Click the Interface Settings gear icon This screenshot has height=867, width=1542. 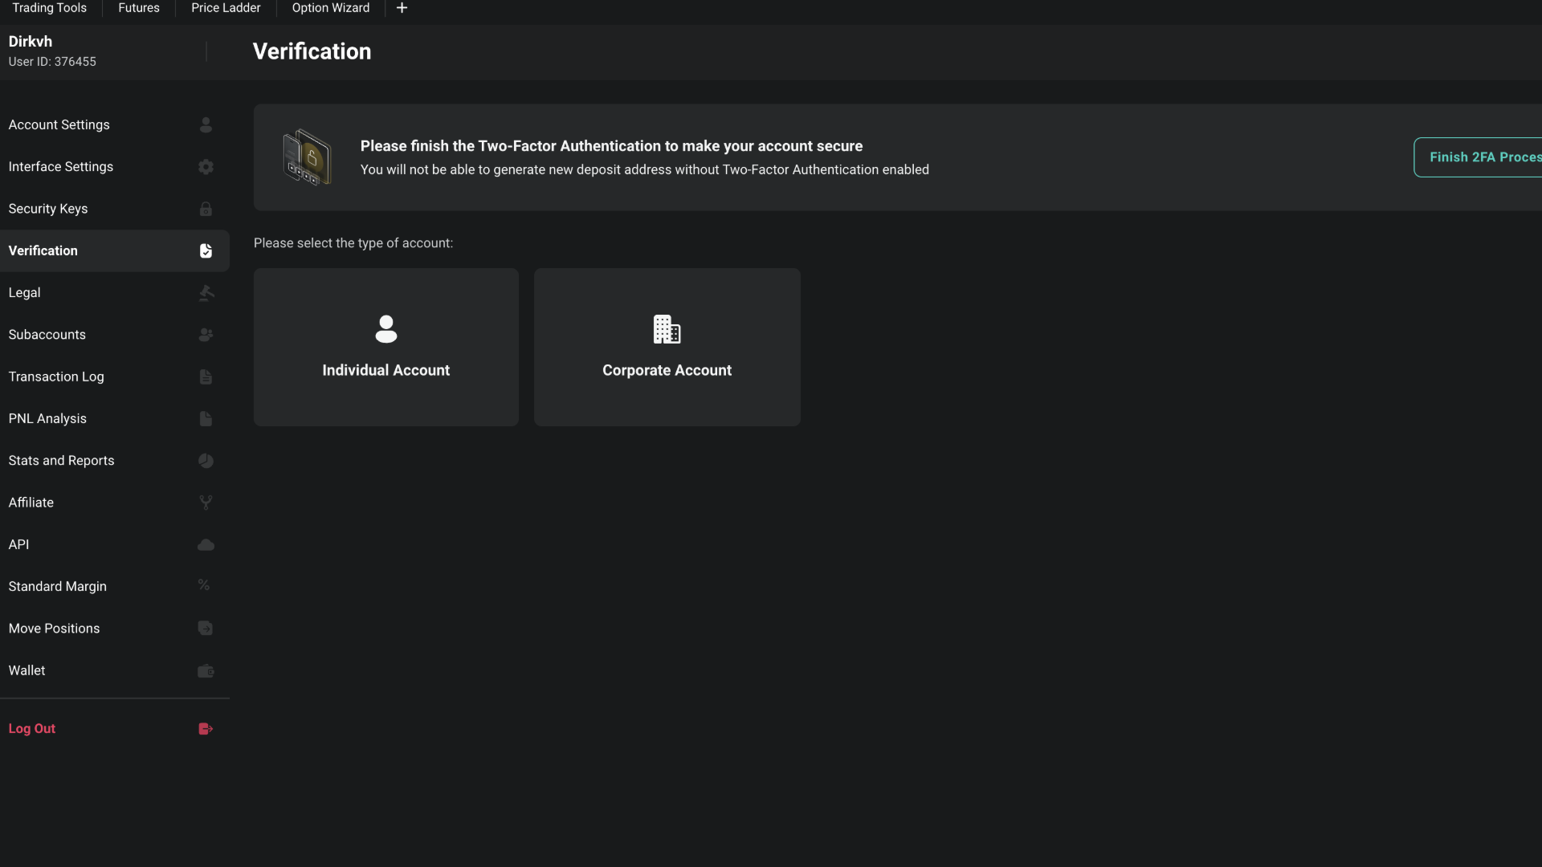point(206,167)
